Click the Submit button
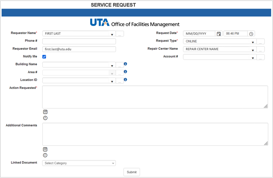 pyautogui.click(x=131, y=172)
